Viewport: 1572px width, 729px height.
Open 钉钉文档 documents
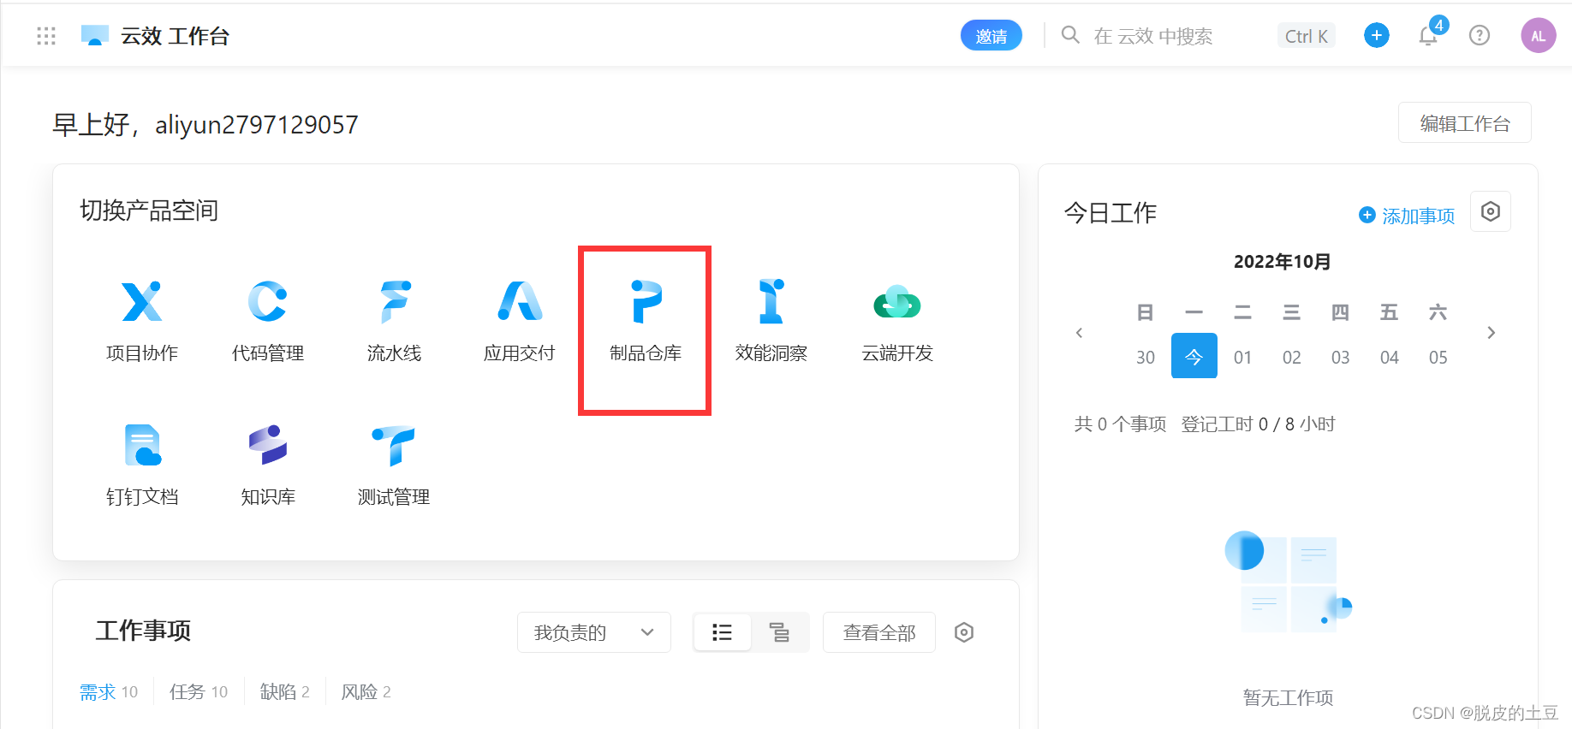coord(142,465)
